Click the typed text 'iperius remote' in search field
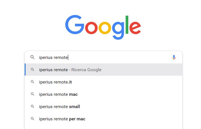The height and width of the screenshot is (129, 201). coord(53,58)
